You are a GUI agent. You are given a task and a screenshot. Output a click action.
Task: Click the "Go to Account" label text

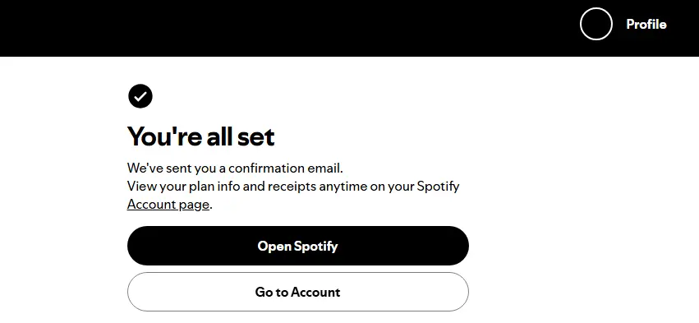[x=298, y=292]
